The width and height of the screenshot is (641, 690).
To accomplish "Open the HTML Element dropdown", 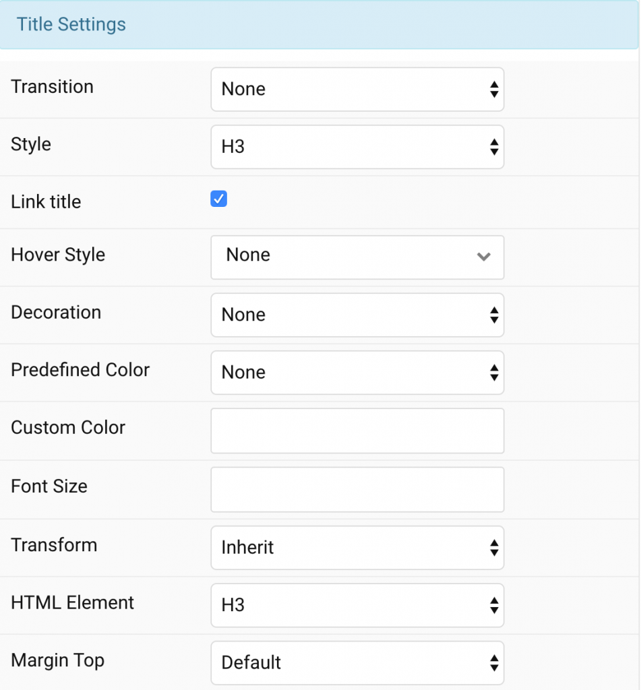I will [x=357, y=606].
